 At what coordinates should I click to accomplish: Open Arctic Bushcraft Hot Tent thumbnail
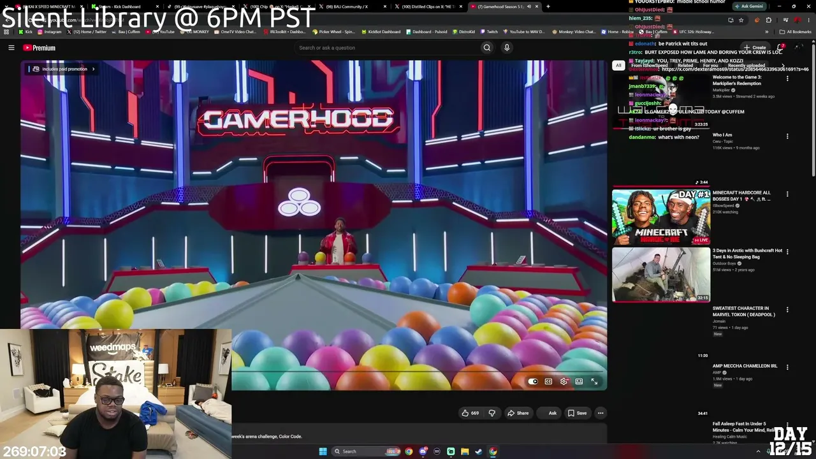tap(661, 275)
